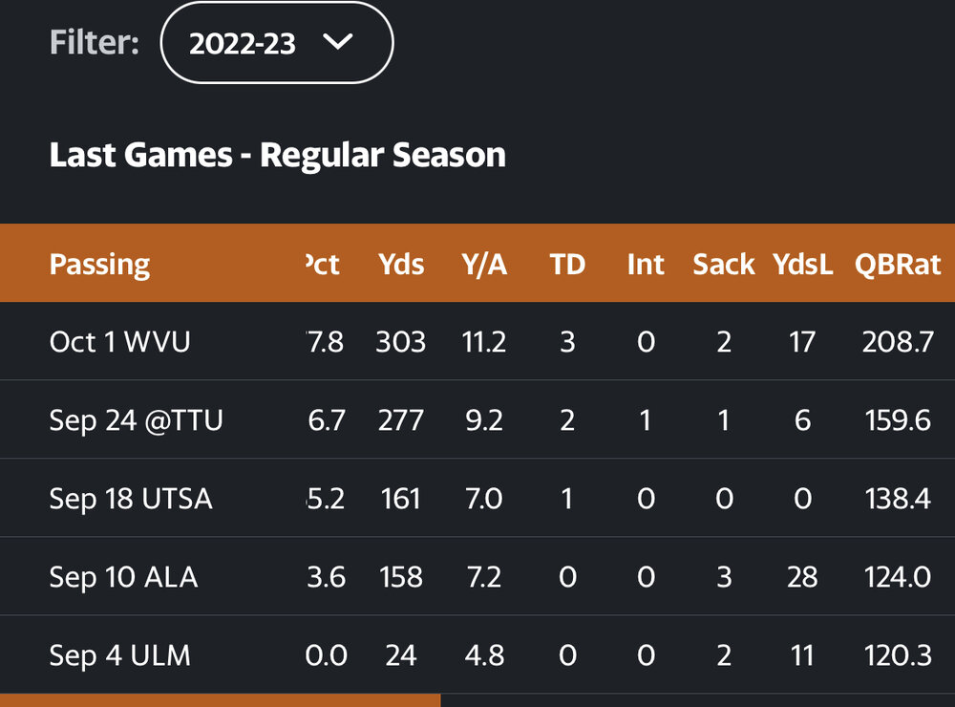Sort by QBRat column header
This screenshot has height=707, width=955.
tap(898, 264)
